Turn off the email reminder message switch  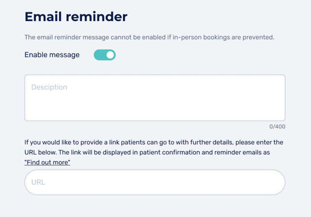pos(104,55)
